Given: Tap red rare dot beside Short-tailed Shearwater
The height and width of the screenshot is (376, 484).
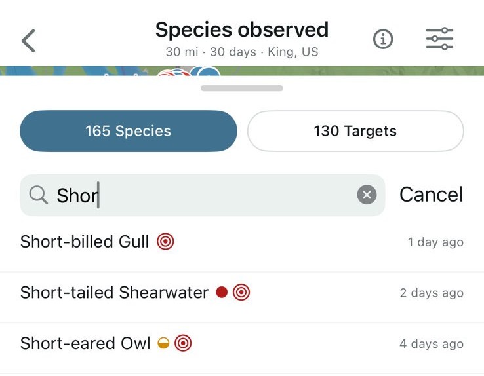Looking at the screenshot, I should click(222, 292).
